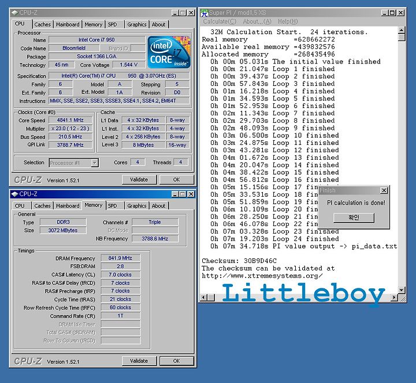The width and height of the screenshot is (416, 383).
Task: Open the About...(A) menu in Super PI
Action: point(257,21)
